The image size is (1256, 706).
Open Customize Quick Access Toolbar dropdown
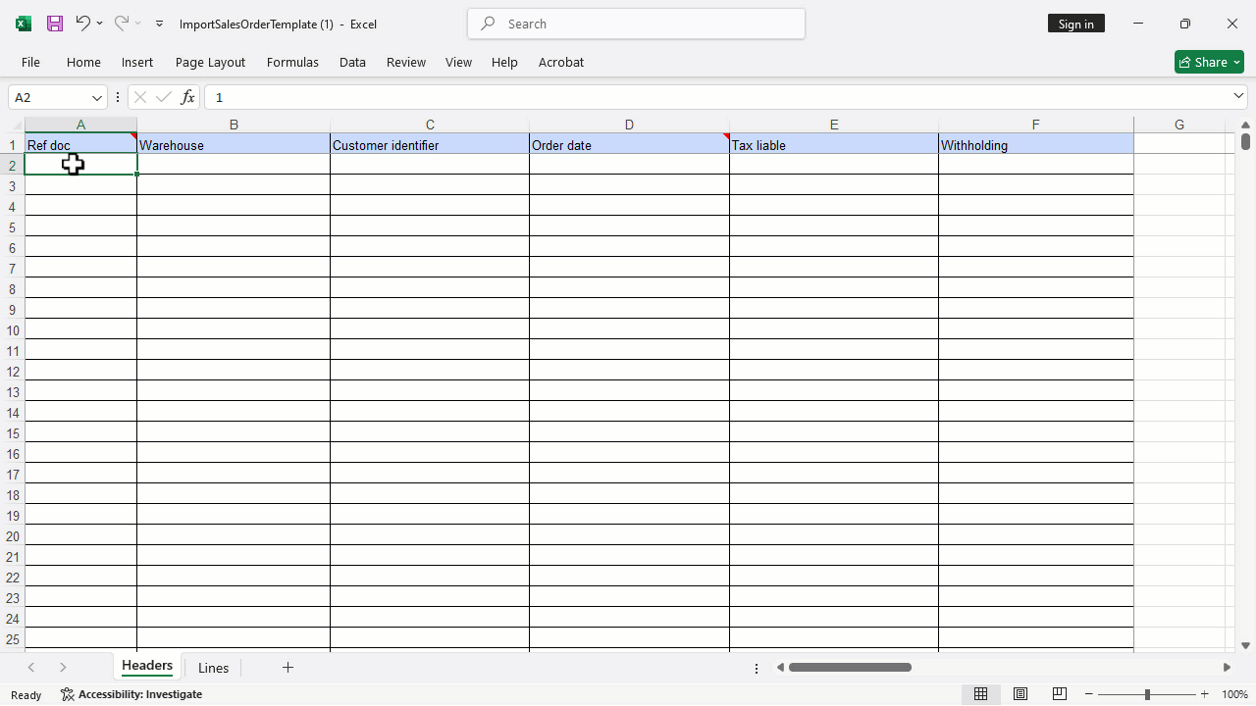[x=159, y=24]
